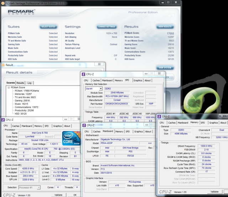Open Graphics tab in the CPU-Z processor window
The width and height of the screenshot is (228, 197).
coord(57,126)
